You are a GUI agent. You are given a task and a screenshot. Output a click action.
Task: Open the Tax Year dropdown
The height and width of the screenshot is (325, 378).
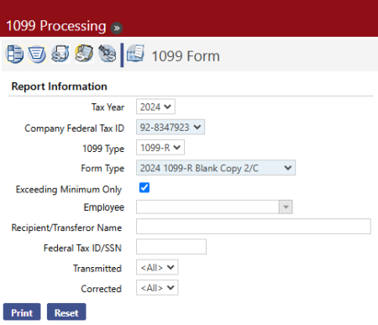[155, 107]
